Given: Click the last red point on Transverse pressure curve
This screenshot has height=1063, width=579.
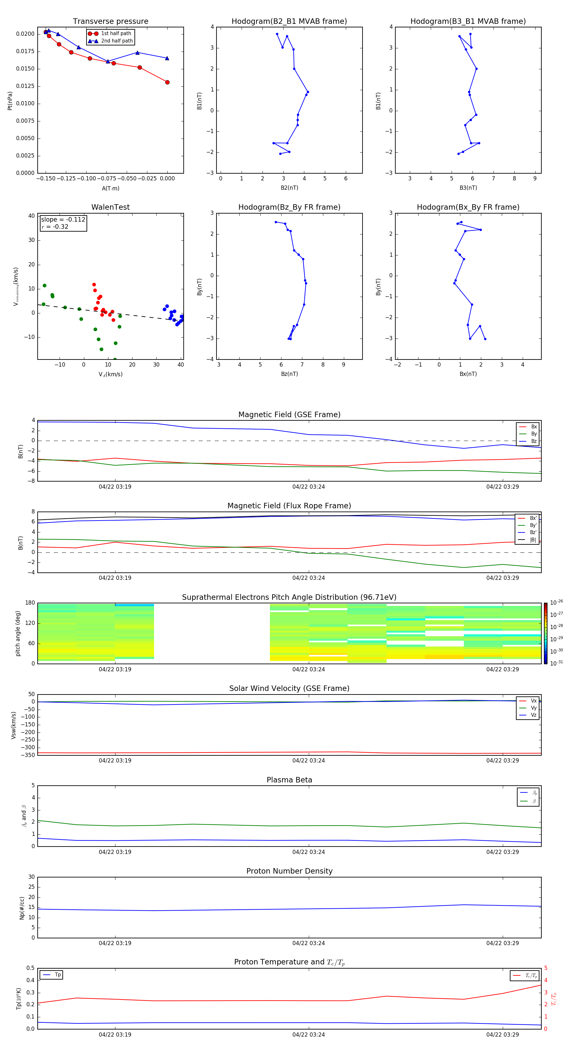Looking at the screenshot, I should tap(167, 82).
